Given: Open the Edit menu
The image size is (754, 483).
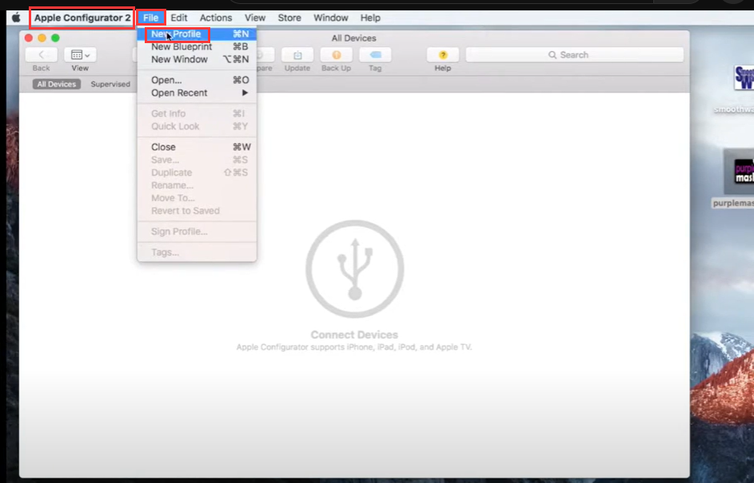Looking at the screenshot, I should pyautogui.click(x=179, y=18).
